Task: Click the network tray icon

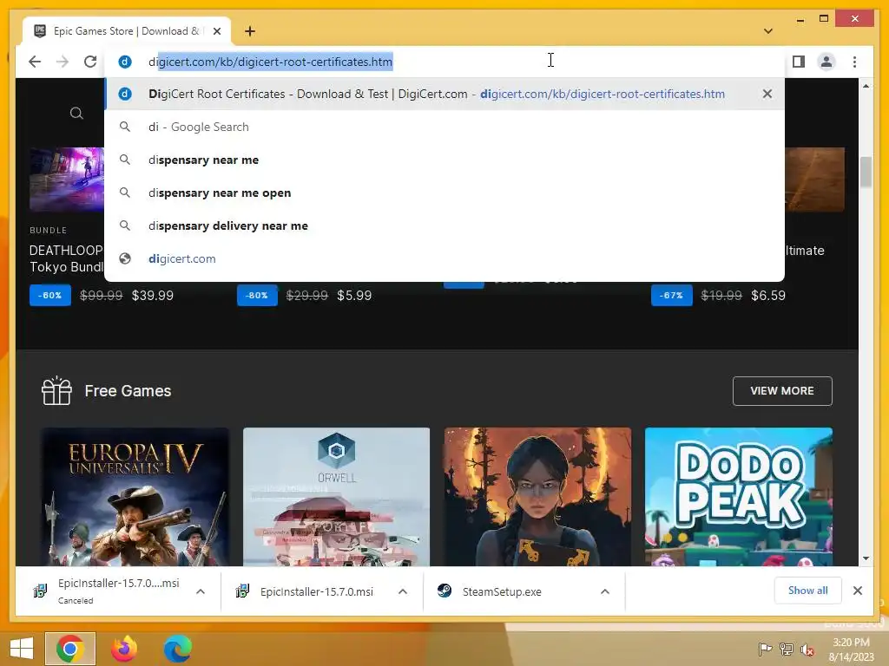Action: tap(787, 650)
